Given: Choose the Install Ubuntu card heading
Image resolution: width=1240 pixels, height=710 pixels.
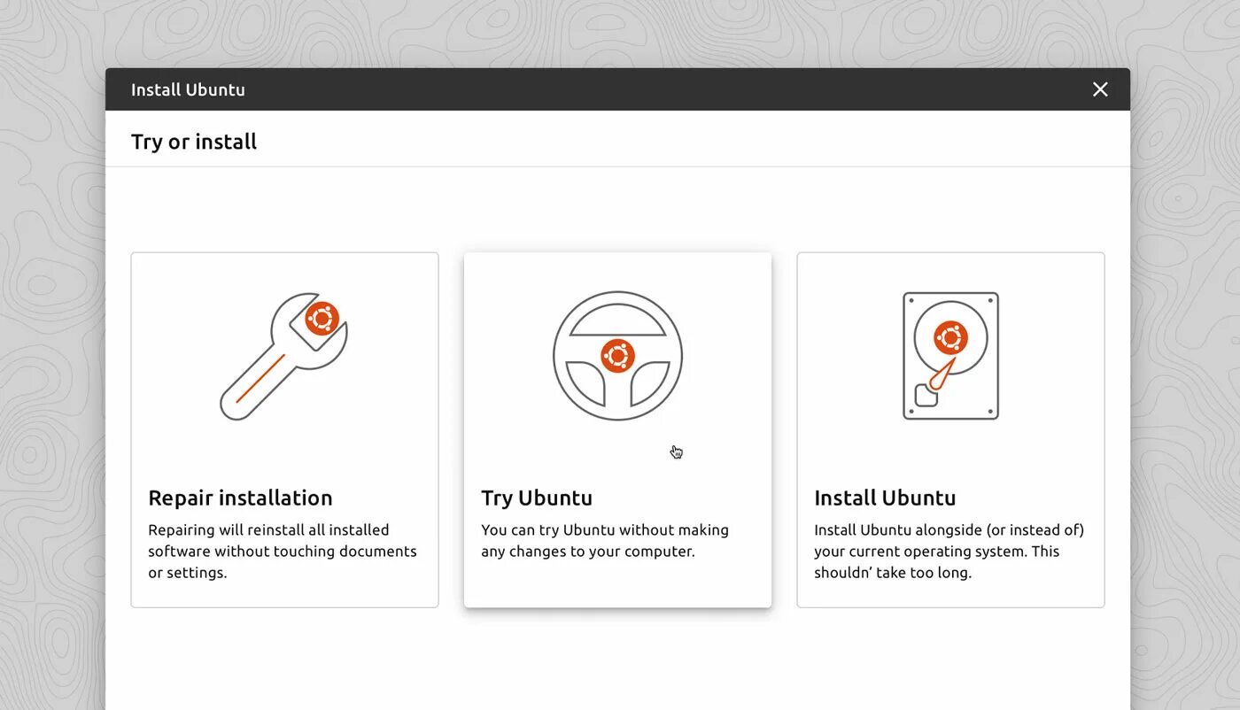Looking at the screenshot, I should [885, 498].
